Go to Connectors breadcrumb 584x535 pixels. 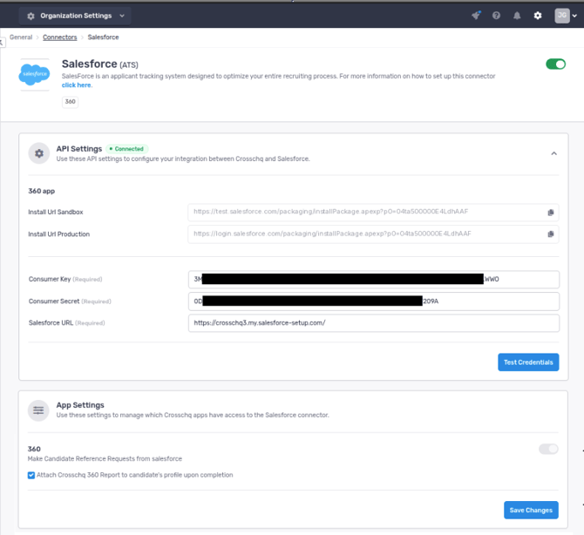click(59, 37)
